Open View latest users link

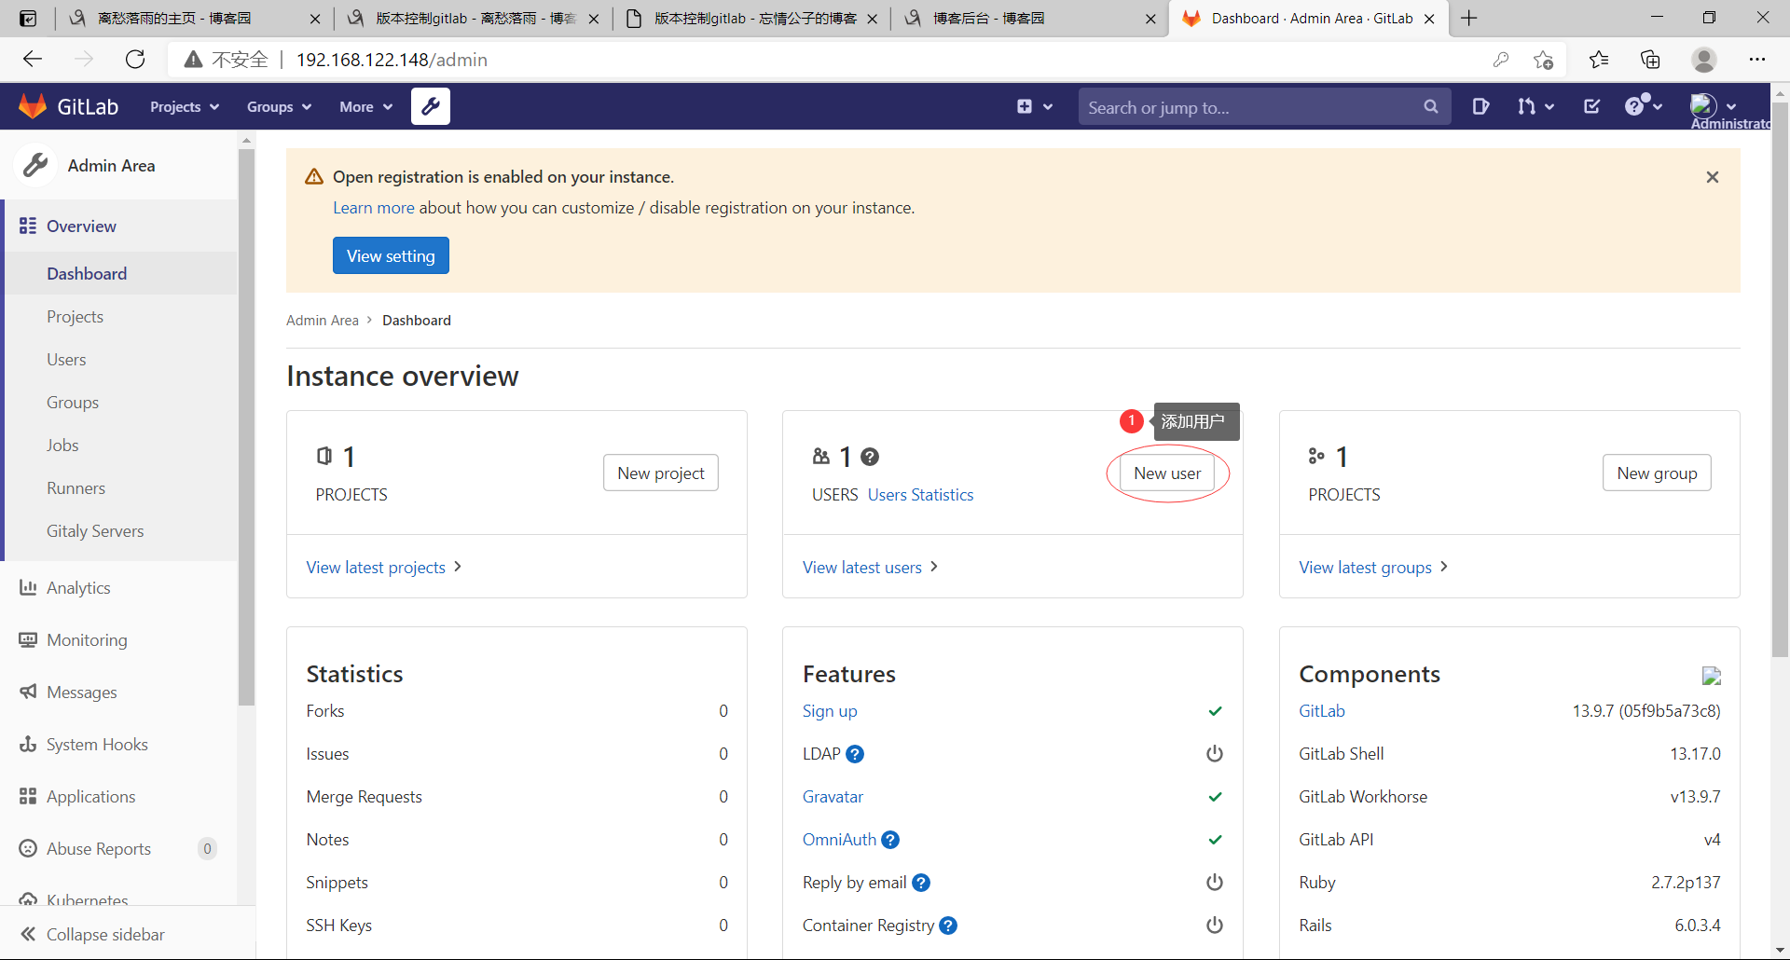(x=870, y=568)
